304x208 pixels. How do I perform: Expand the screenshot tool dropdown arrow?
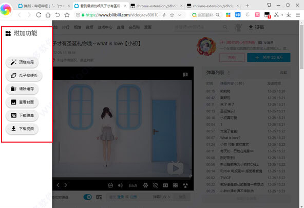click(282, 15)
